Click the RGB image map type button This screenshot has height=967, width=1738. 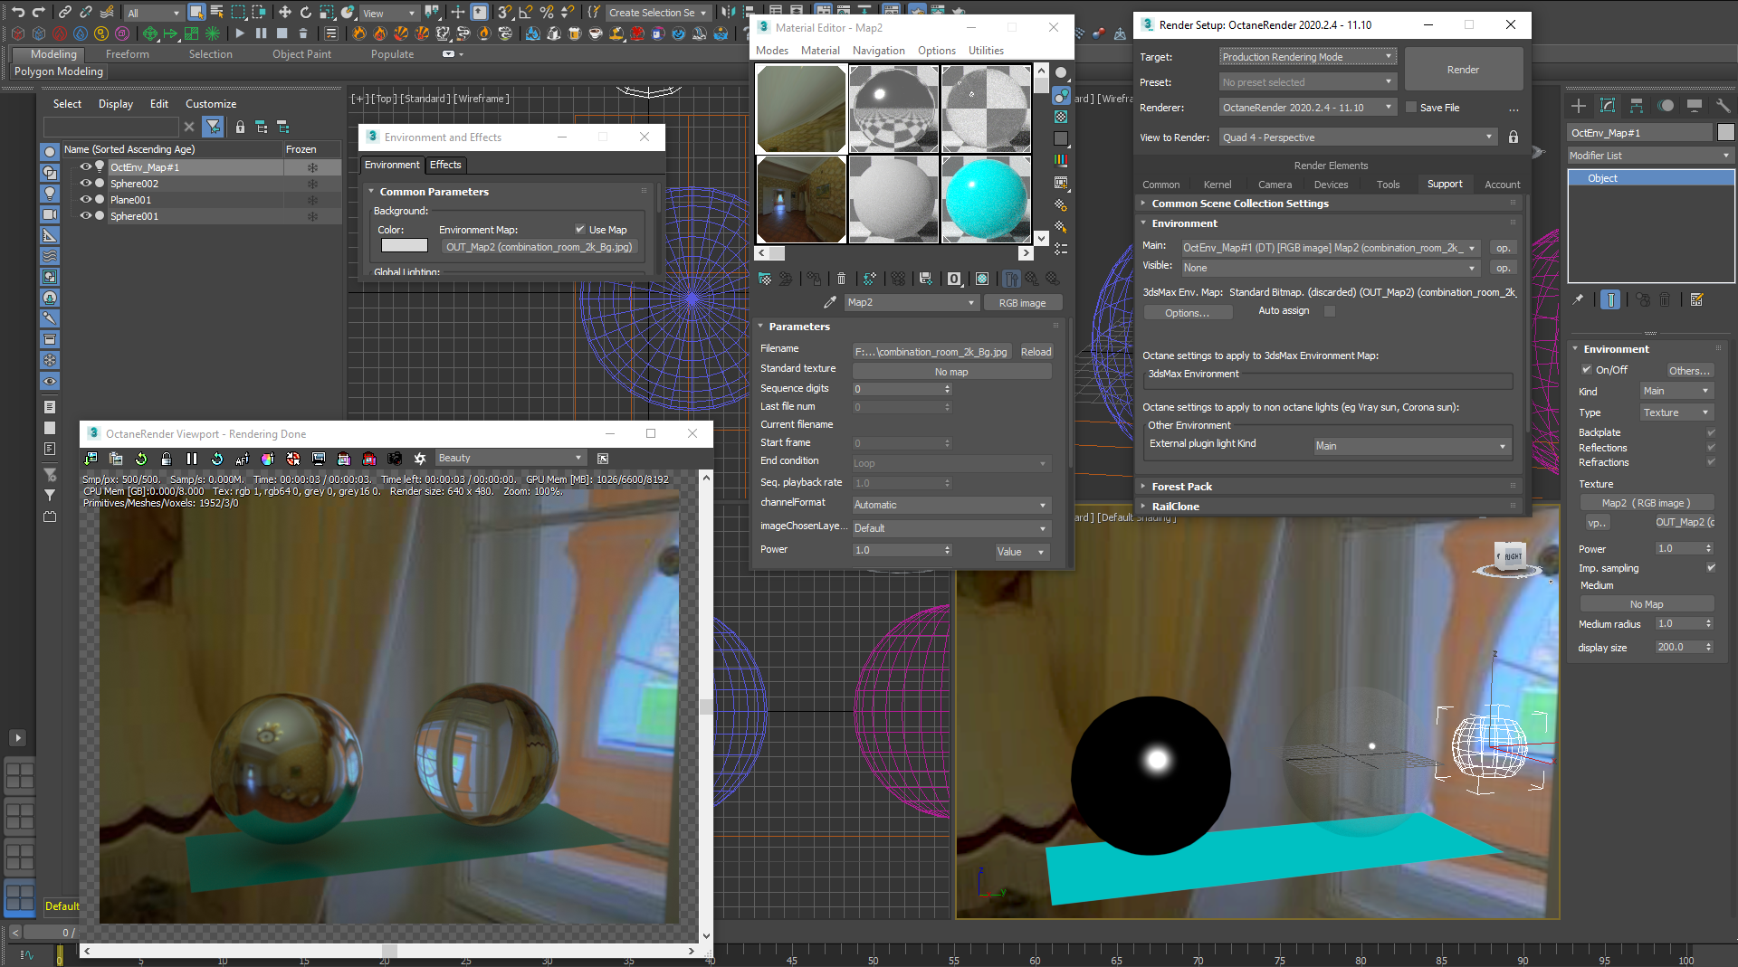click(1022, 303)
